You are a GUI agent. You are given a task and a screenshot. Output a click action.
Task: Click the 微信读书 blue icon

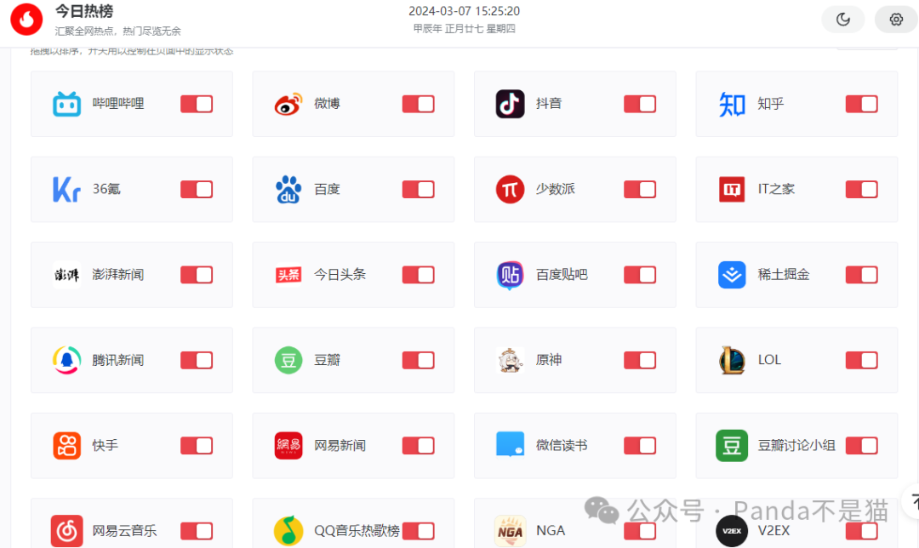pos(510,444)
